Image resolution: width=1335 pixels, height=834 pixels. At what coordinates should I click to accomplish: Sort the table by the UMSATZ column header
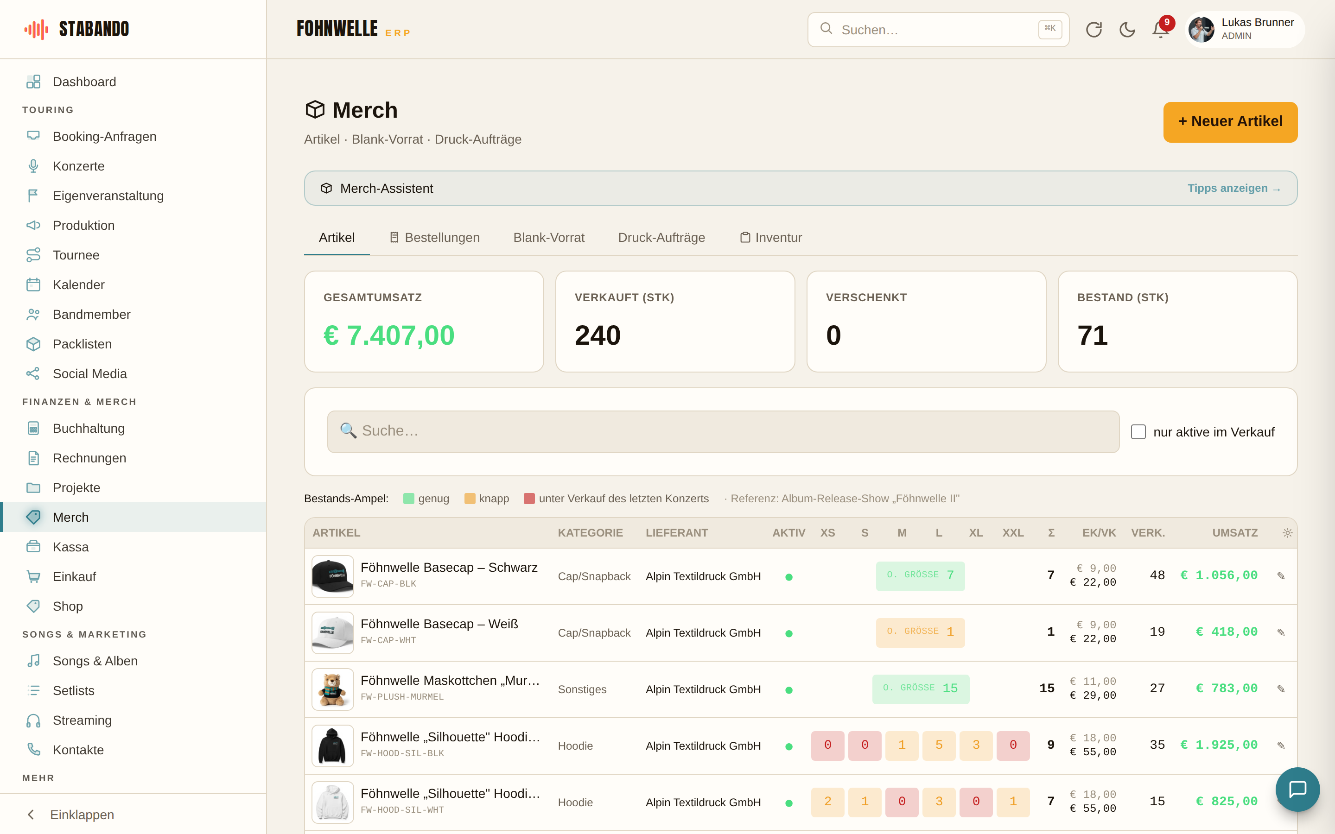[1234, 533]
